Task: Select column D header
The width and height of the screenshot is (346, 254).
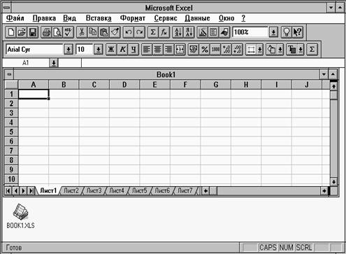Action: [124, 85]
